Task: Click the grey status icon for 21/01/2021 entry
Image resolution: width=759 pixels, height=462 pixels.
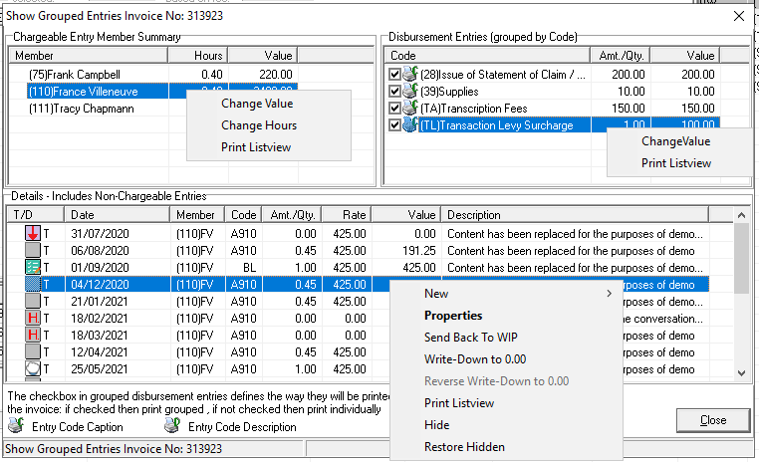Action: [x=33, y=302]
